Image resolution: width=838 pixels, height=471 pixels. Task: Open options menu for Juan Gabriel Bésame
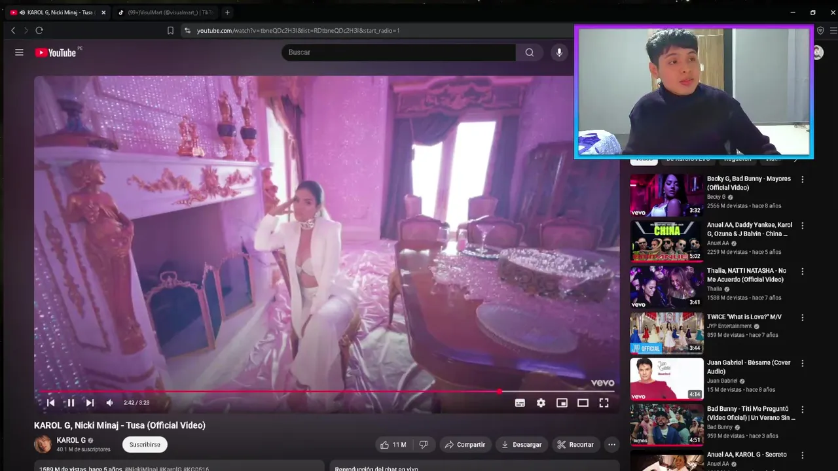(x=803, y=363)
